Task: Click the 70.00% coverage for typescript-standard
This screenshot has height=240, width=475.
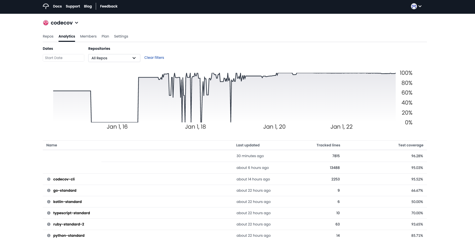Action: 417,213
